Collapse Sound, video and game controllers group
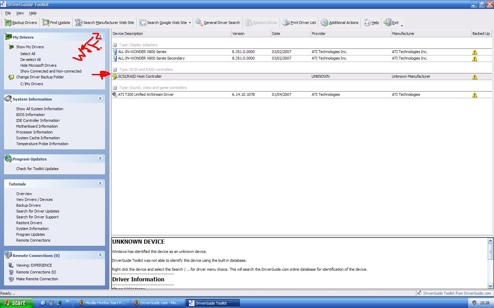Screen dimensions: 494x308 coord(115,88)
